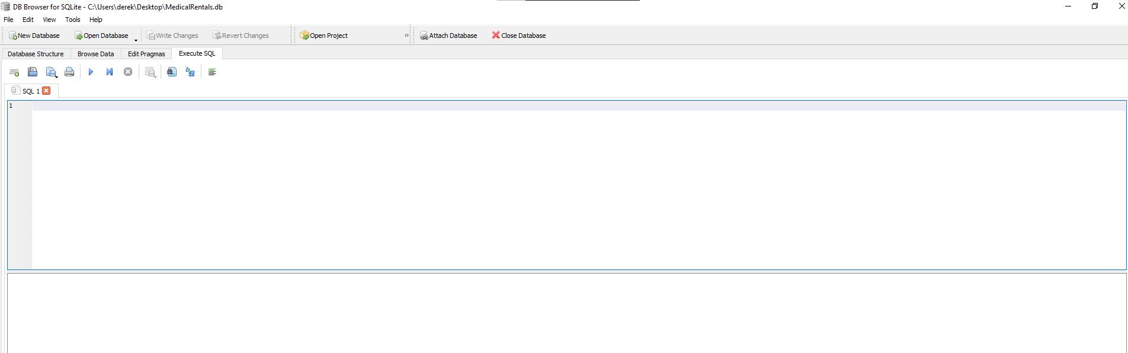
Task: Click New Database toolbar button
Action: pyautogui.click(x=34, y=36)
